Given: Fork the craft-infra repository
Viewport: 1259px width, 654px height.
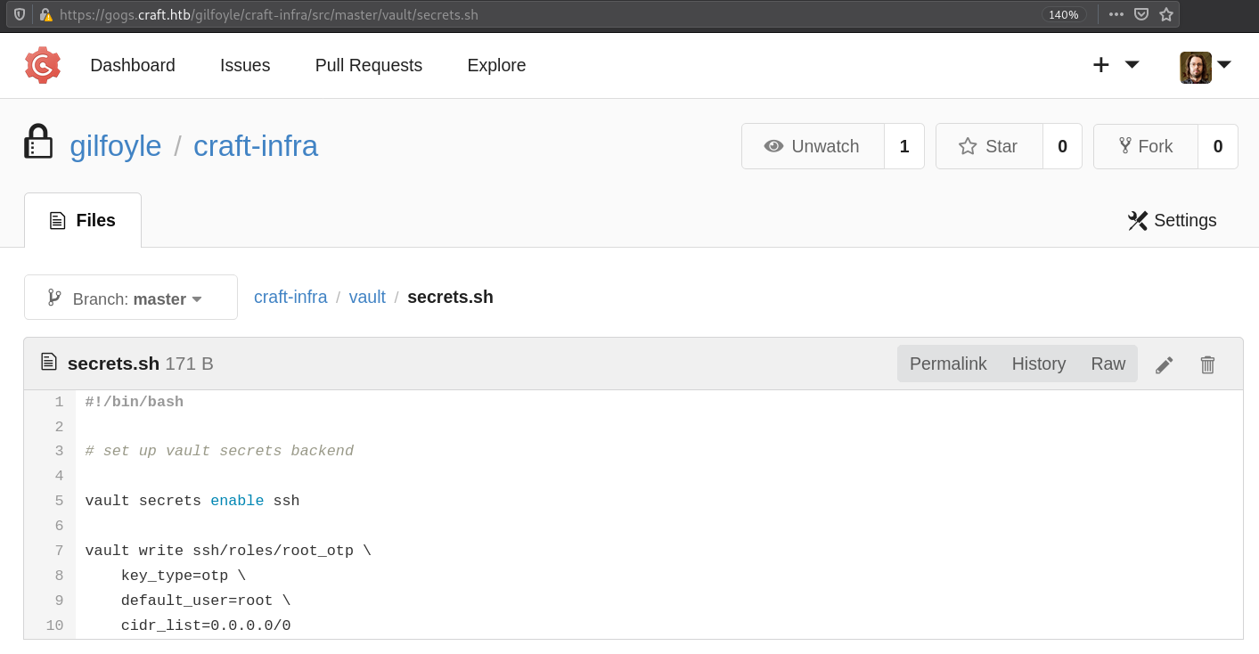Looking at the screenshot, I should pyautogui.click(x=1145, y=146).
